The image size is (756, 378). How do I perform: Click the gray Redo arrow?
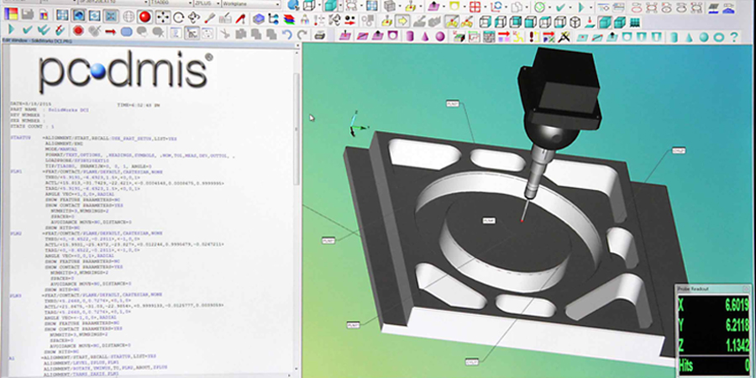click(302, 34)
